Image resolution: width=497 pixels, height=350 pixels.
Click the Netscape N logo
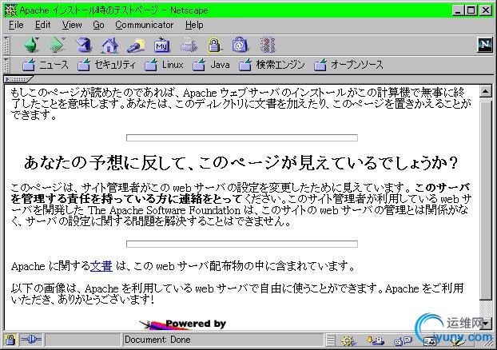(485, 45)
